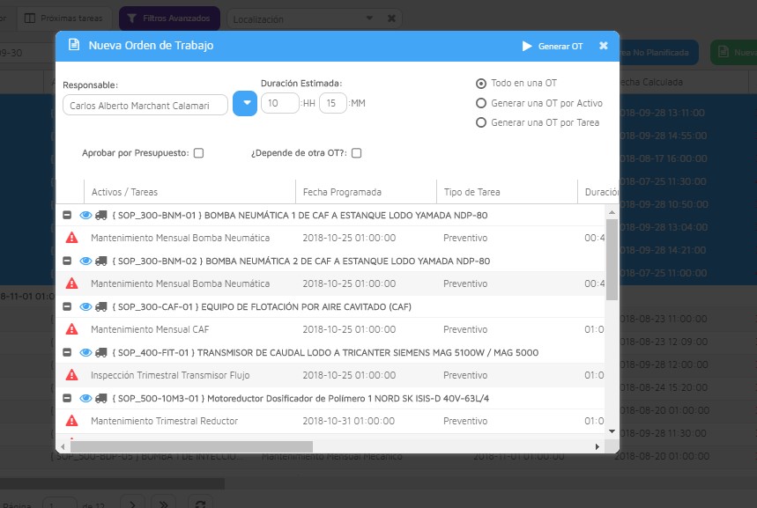Click the truck icon for SOP_300-BNM-01
Screen dimensions: 757x508
click(x=100, y=215)
